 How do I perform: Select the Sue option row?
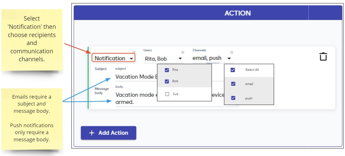click(184, 94)
